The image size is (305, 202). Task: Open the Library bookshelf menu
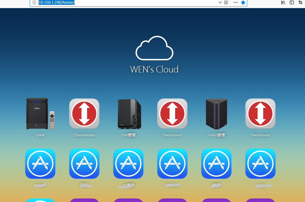point(283,2)
